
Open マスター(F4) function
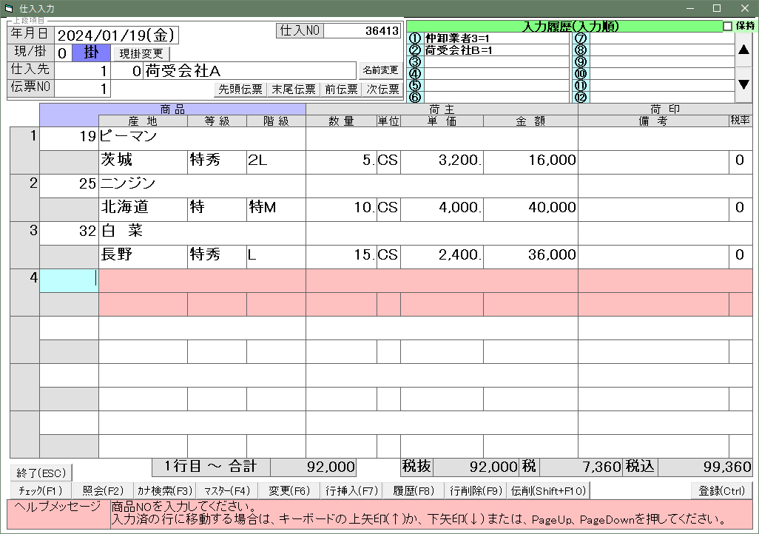pos(226,490)
